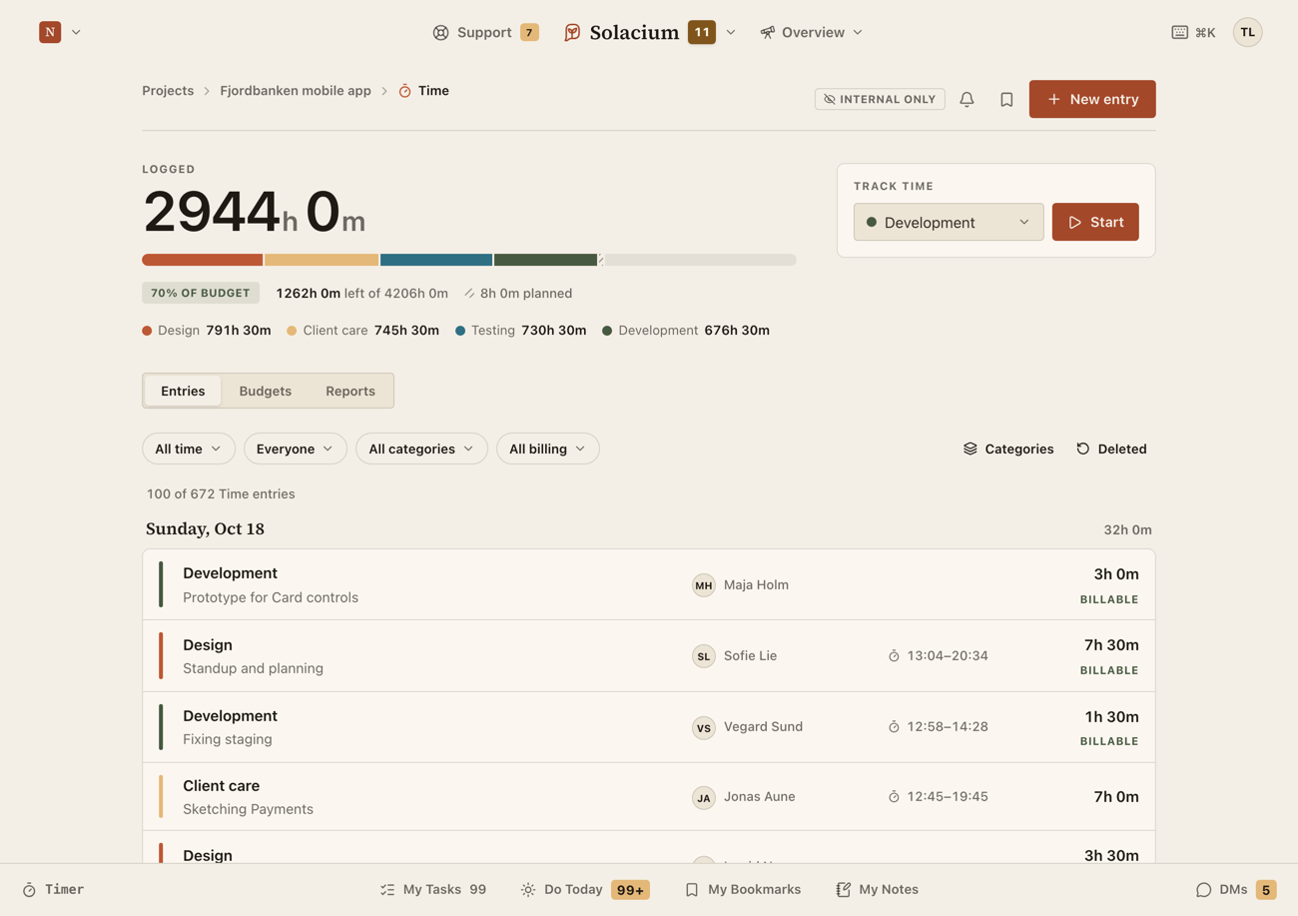Expand the workspace switcher chevron next to N
This screenshot has height=916, width=1298.
(x=76, y=32)
